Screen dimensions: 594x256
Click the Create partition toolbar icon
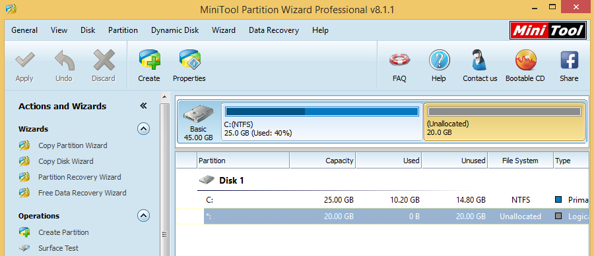pyautogui.click(x=149, y=60)
